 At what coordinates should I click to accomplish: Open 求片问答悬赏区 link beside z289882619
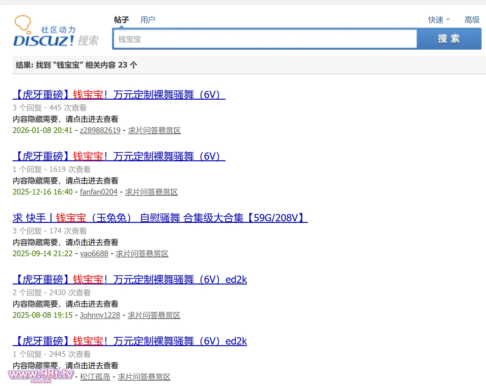coord(154,130)
